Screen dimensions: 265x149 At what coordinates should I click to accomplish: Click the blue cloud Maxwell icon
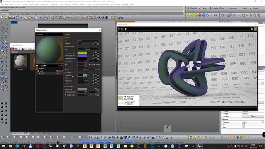coord(215,15)
